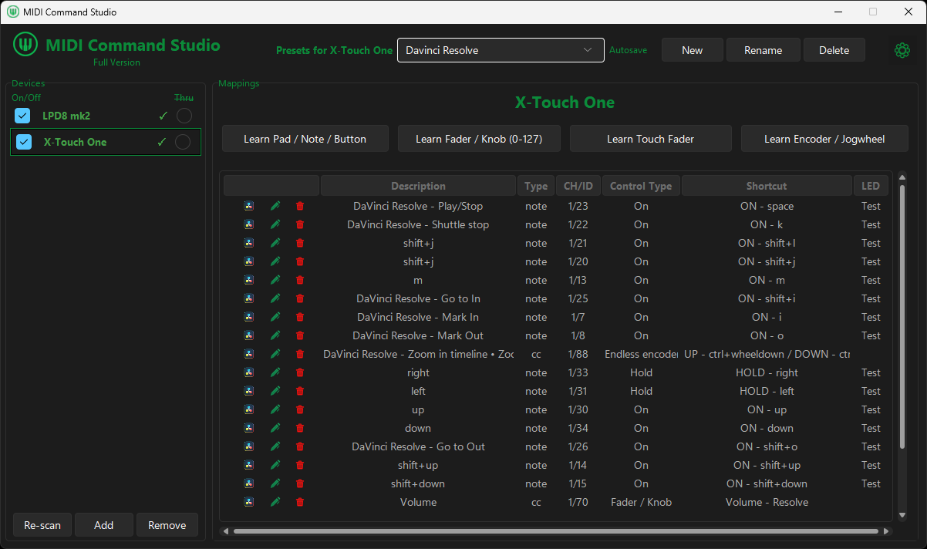Screen dimensions: 927x549
Task: Disable the LPD8 mk2 device checkbox
Action: 22,116
